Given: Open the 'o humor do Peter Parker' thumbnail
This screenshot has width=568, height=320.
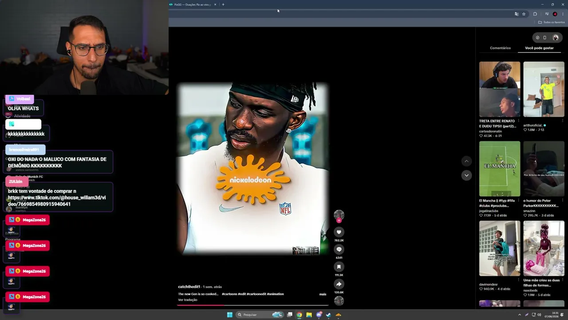Looking at the screenshot, I should (x=544, y=169).
